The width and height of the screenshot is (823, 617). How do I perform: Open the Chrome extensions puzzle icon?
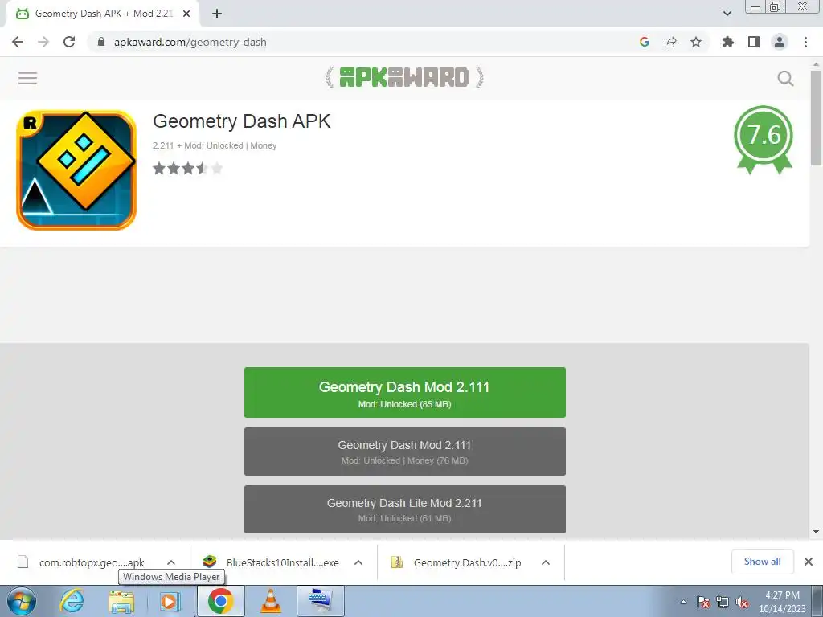coord(728,42)
